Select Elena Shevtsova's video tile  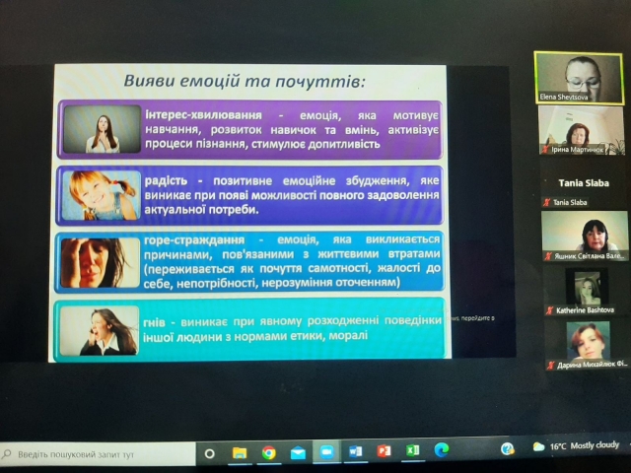tap(579, 78)
